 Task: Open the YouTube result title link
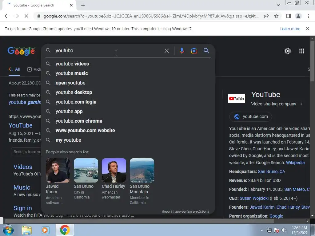(21, 125)
